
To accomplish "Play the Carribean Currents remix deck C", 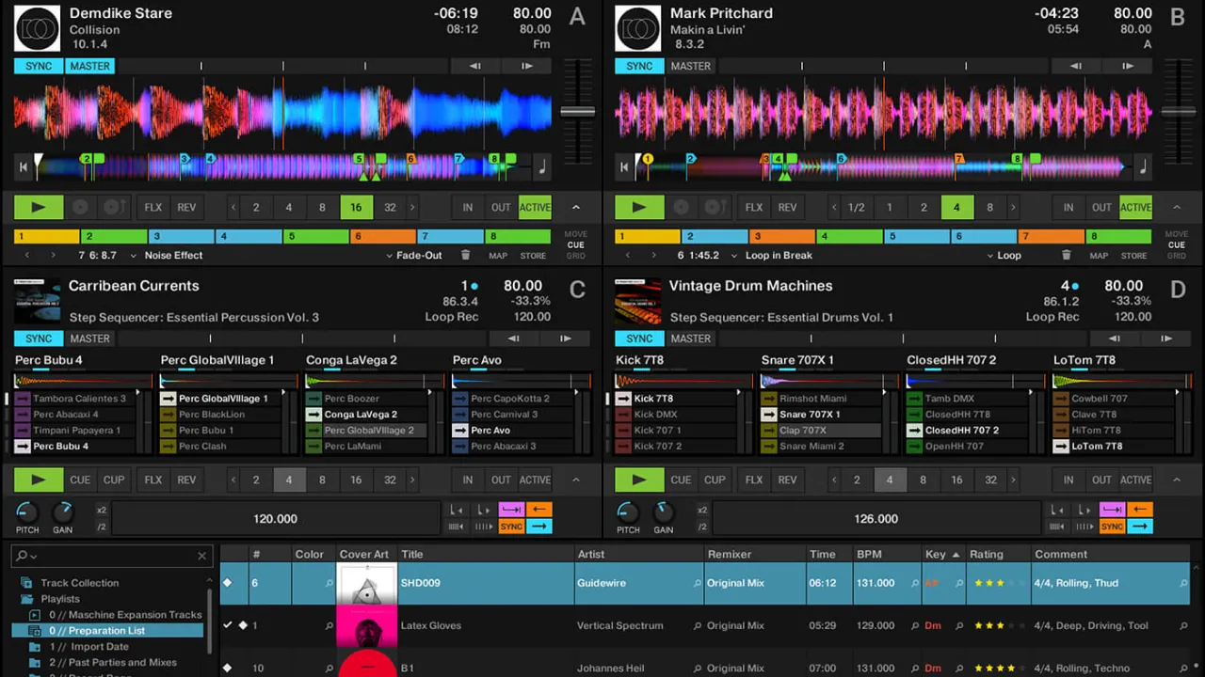I will coord(39,480).
